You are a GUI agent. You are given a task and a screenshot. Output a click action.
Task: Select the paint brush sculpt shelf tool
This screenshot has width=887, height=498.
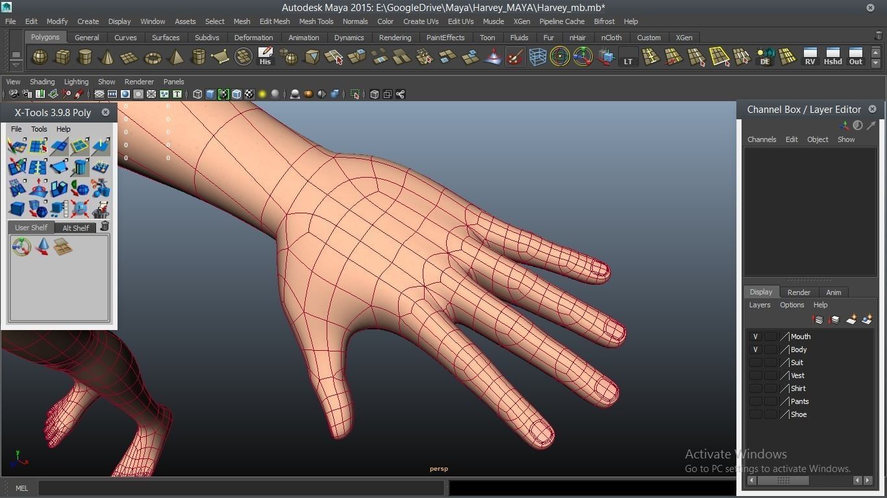[x=516, y=57]
